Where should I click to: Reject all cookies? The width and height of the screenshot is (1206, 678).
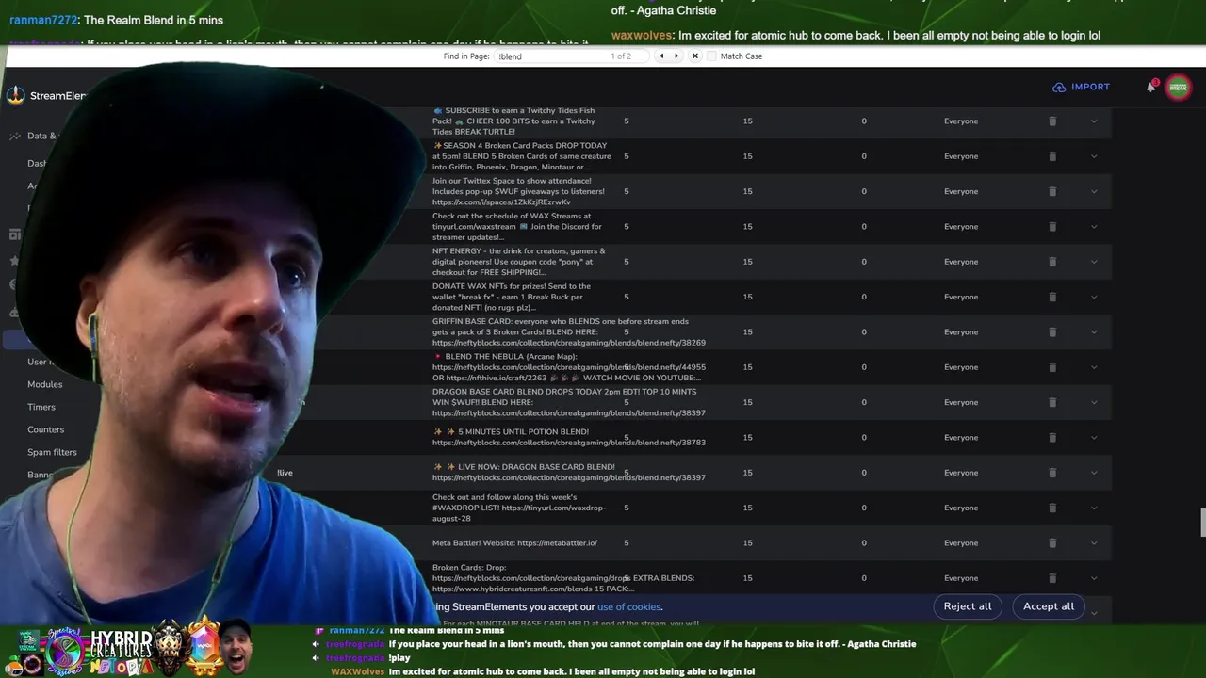[968, 606]
